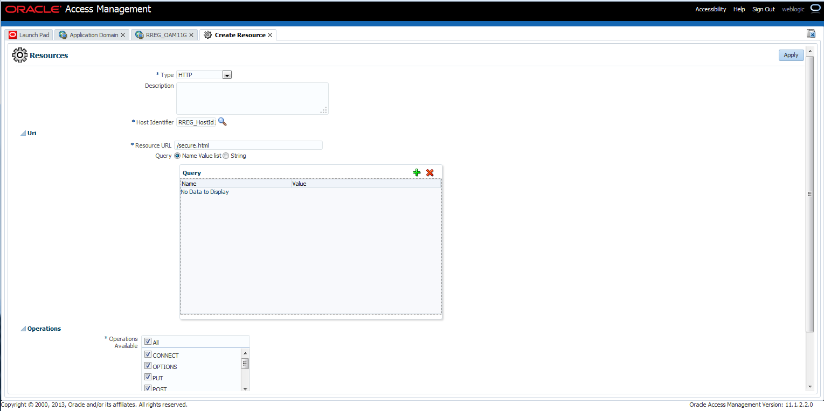Click the Query panel title text

click(x=192, y=173)
